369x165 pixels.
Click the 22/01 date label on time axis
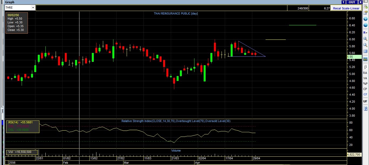(39, 158)
